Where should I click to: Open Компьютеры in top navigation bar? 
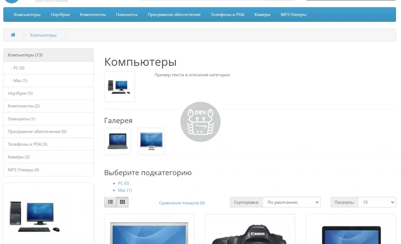(27, 14)
